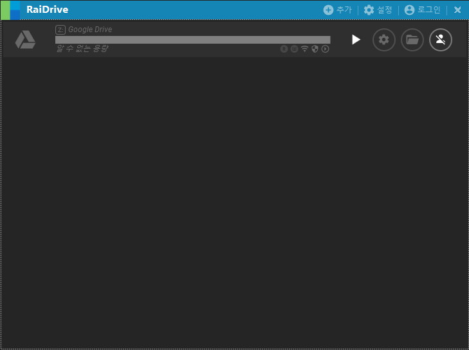469x350 pixels.
Task: Click the Google Drive logo icon
Action: [26, 40]
